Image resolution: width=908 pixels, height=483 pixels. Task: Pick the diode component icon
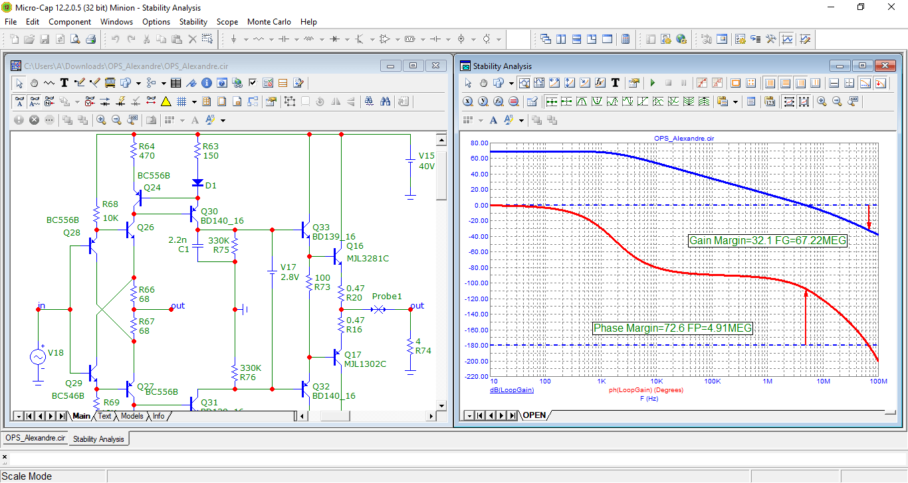334,39
